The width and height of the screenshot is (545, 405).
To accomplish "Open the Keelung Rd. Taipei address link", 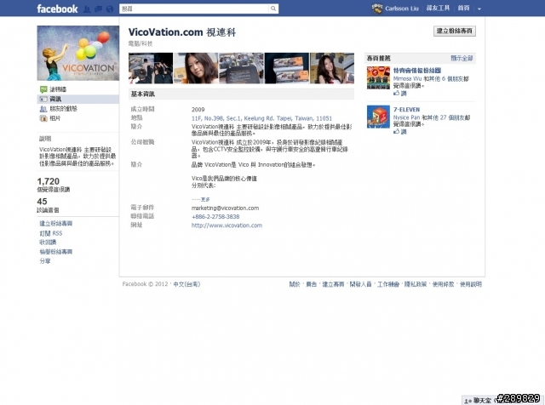I will [261, 118].
